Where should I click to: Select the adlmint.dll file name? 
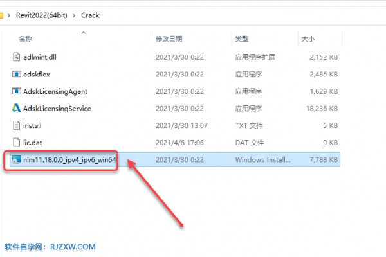pos(40,57)
